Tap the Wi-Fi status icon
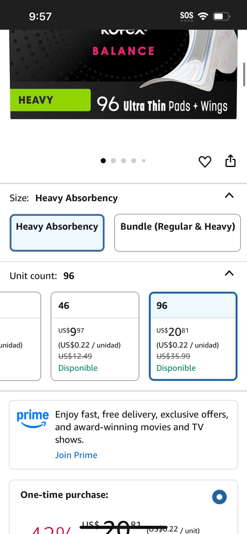This screenshot has width=247, height=534. 203,16
